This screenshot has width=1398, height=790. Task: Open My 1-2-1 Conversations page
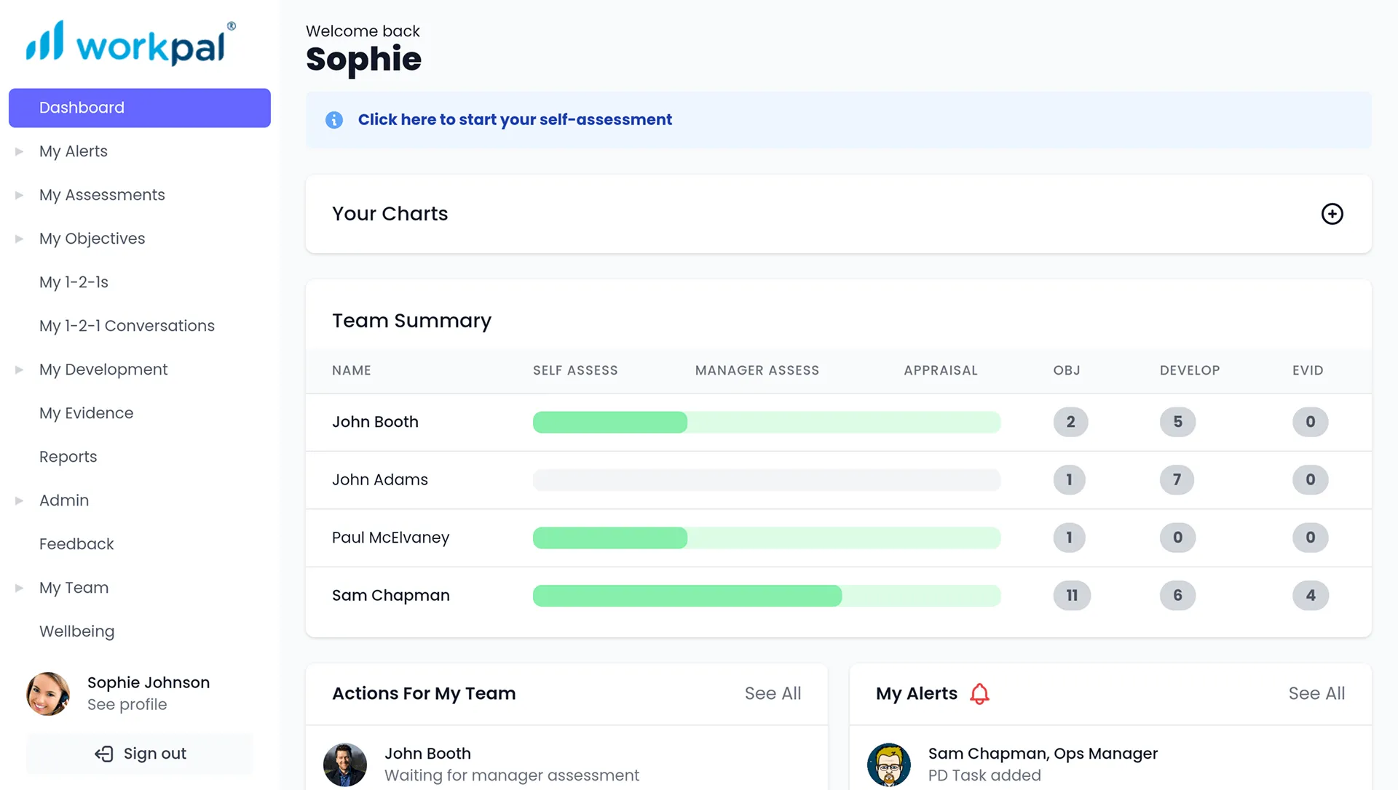pyautogui.click(x=127, y=326)
